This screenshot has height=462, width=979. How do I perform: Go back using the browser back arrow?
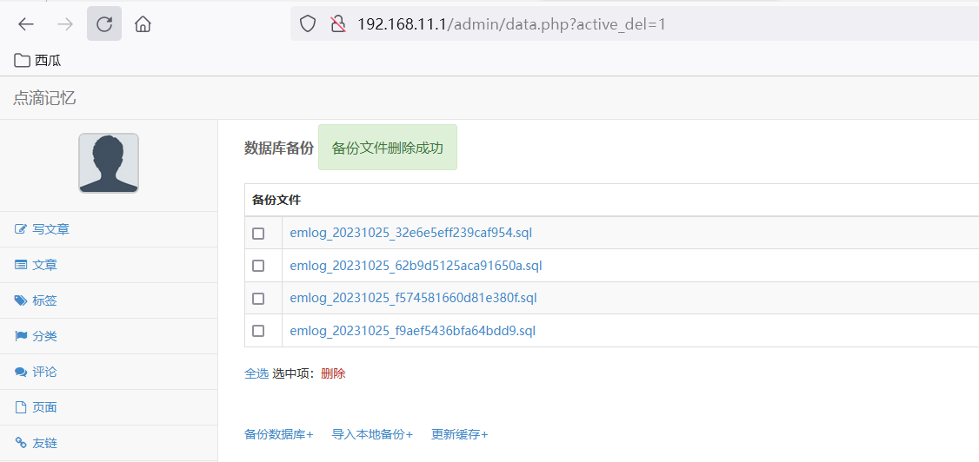[25, 24]
